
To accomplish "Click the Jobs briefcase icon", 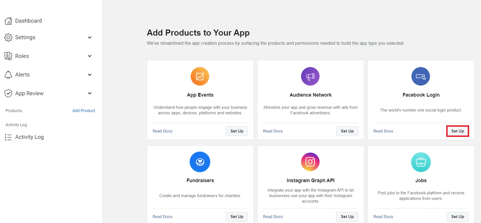I will pyautogui.click(x=421, y=162).
